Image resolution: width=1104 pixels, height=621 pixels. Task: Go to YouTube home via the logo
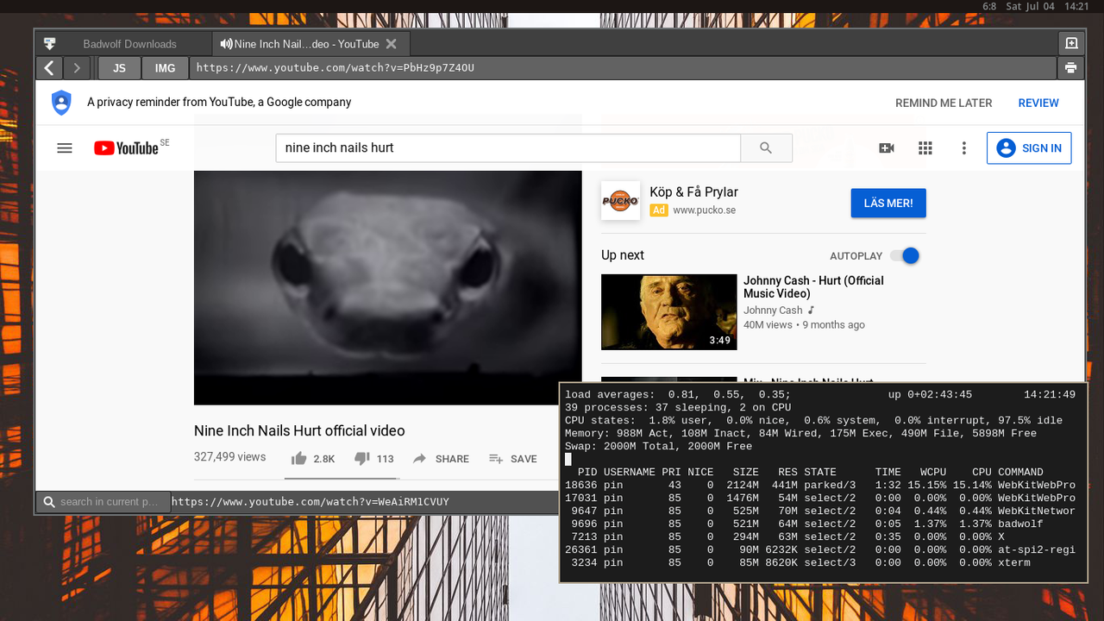pyautogui.click(x=127, y=148)
